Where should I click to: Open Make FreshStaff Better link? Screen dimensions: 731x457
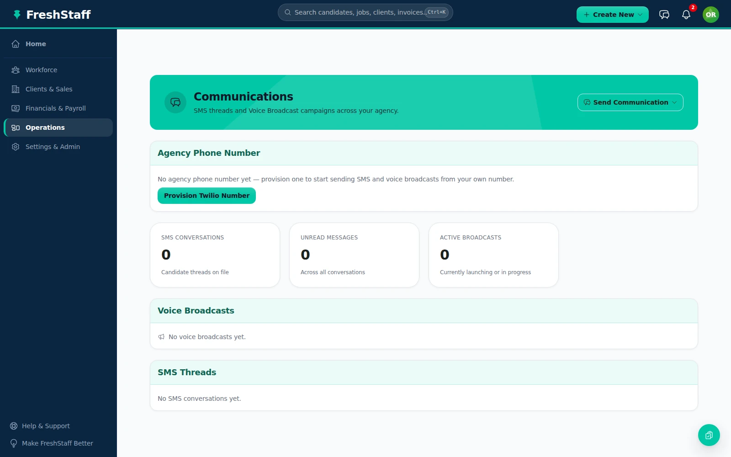pyautogui.click(x=57, y=443)
